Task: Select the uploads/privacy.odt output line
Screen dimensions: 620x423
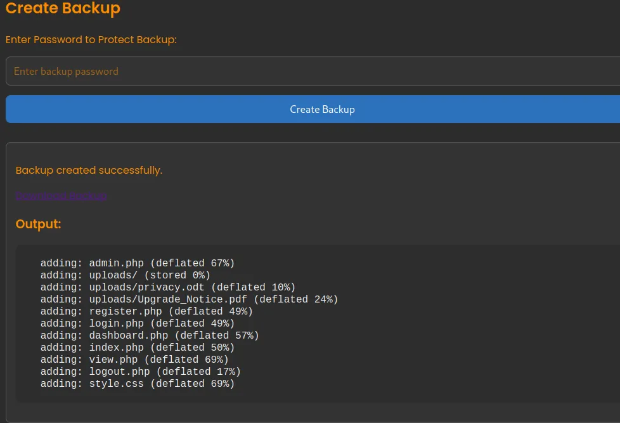Action: pos(167,287)
